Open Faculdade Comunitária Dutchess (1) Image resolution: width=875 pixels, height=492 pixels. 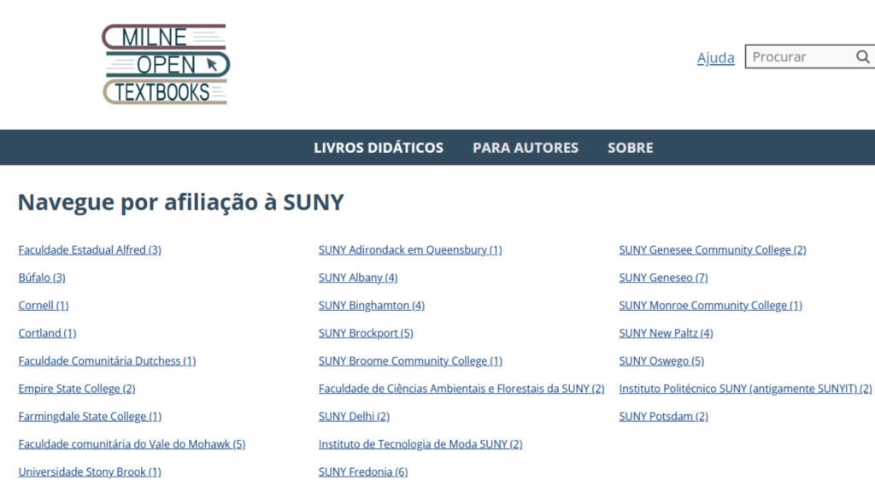[x=107, y=361]
